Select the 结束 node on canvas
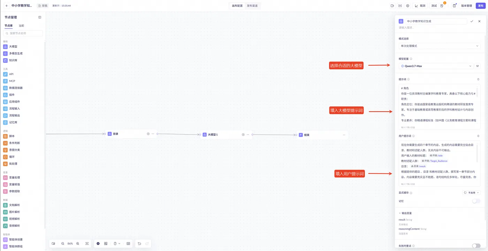Image resolution: width=488 pixels, height=251 pixels. tap(322, 135)
